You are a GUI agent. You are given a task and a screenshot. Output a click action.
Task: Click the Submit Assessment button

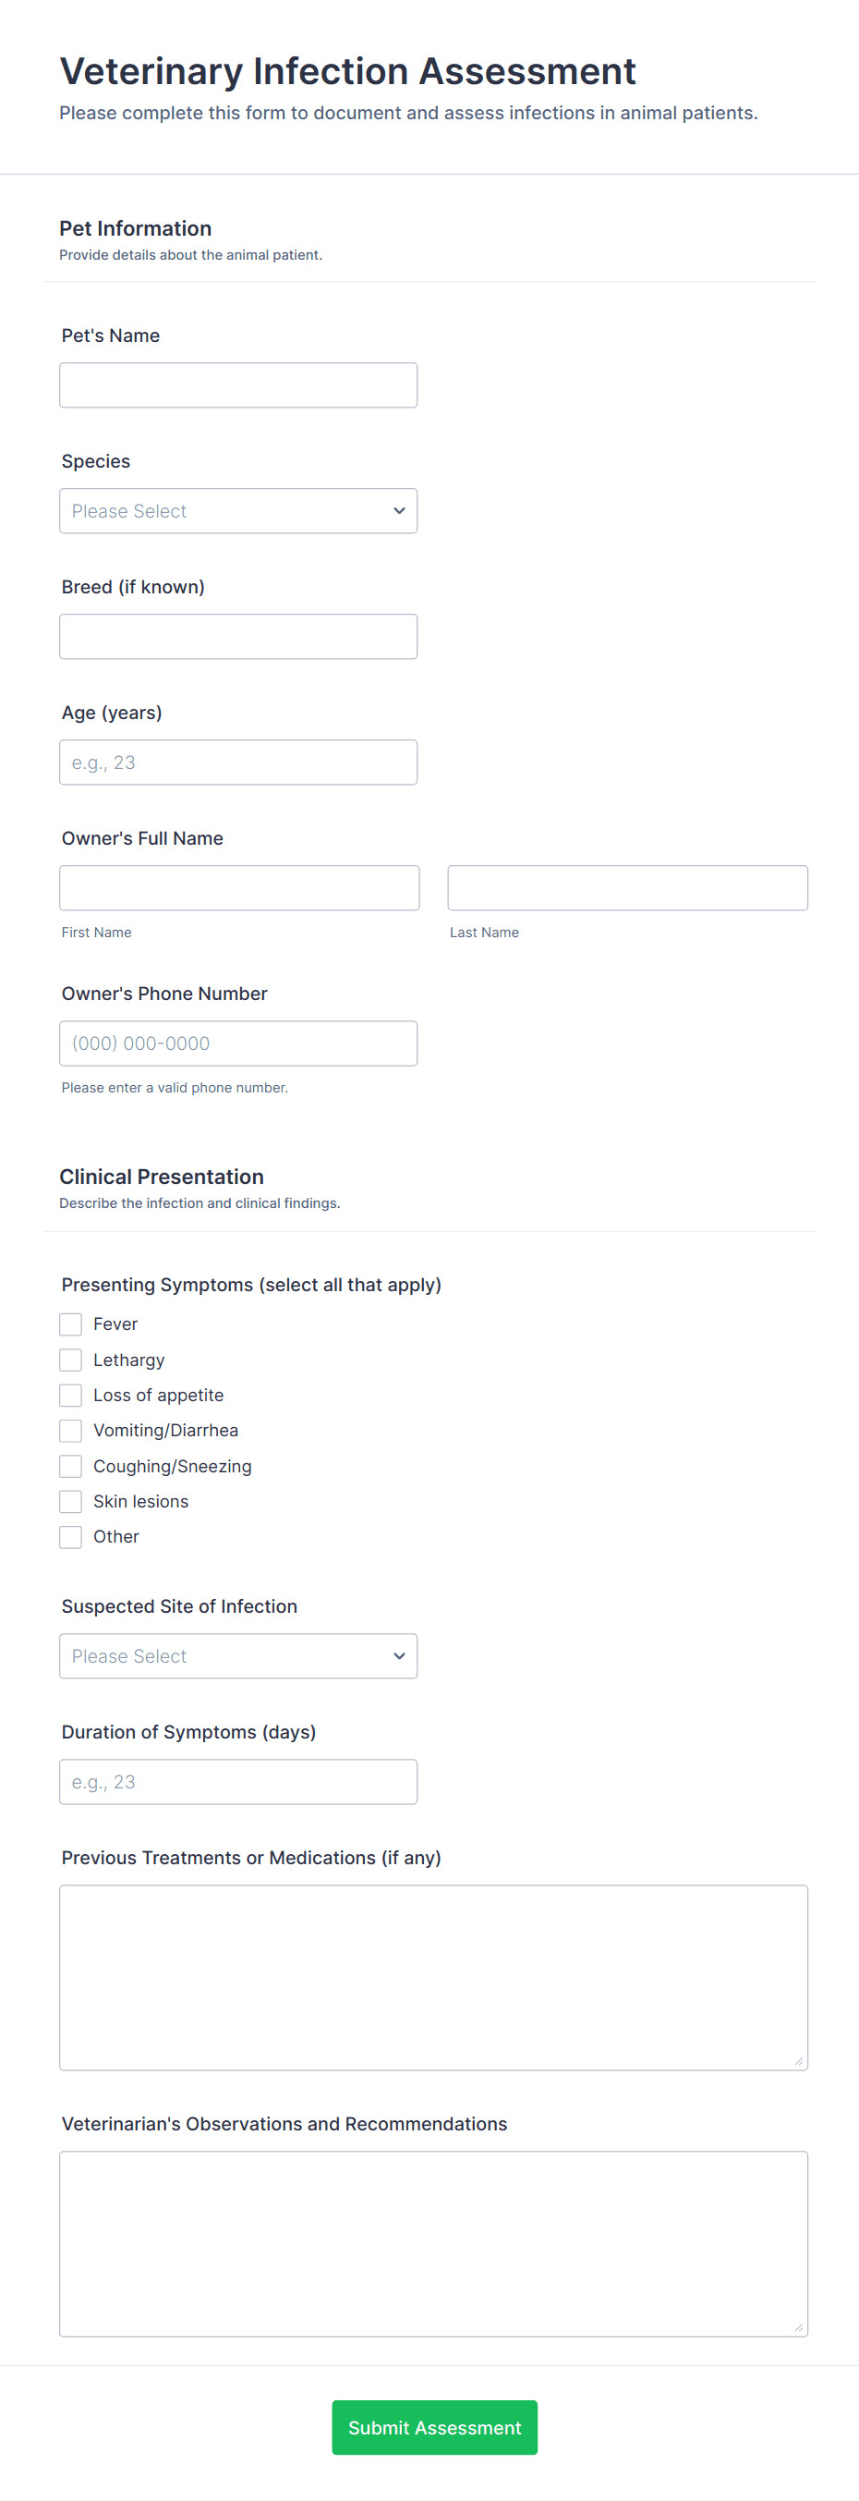434,2427
